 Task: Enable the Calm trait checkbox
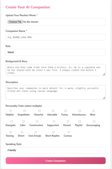pyautogui.click(x=24, y=121)
